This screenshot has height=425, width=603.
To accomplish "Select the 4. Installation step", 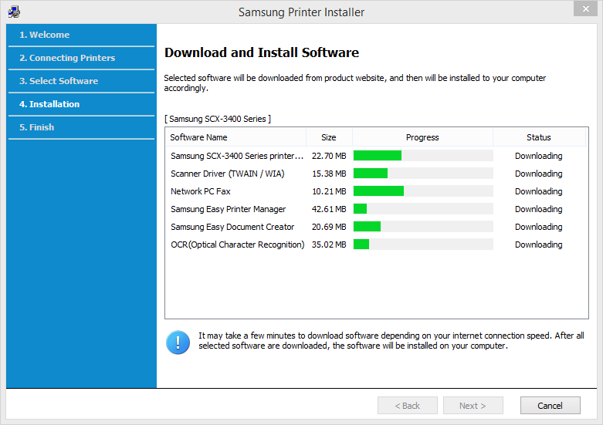I will pyautogui.click(x=49, y=104).
